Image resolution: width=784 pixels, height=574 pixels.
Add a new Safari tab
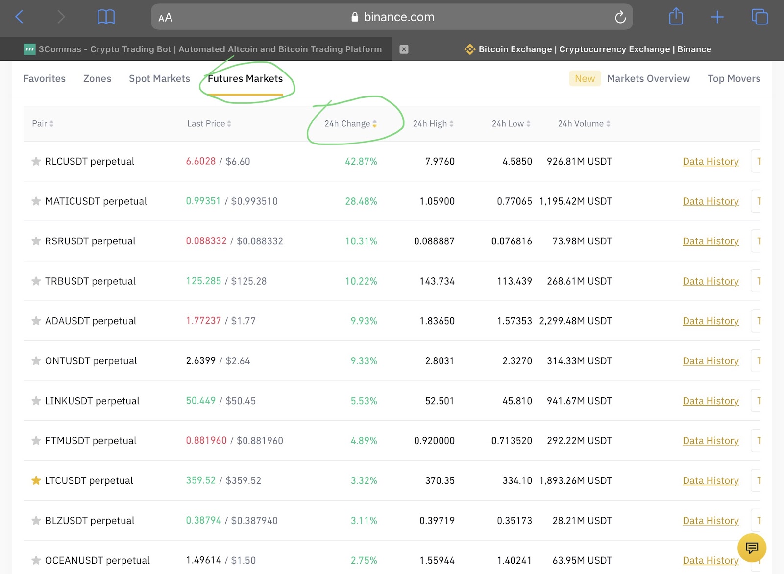click(x=717, y=17)
